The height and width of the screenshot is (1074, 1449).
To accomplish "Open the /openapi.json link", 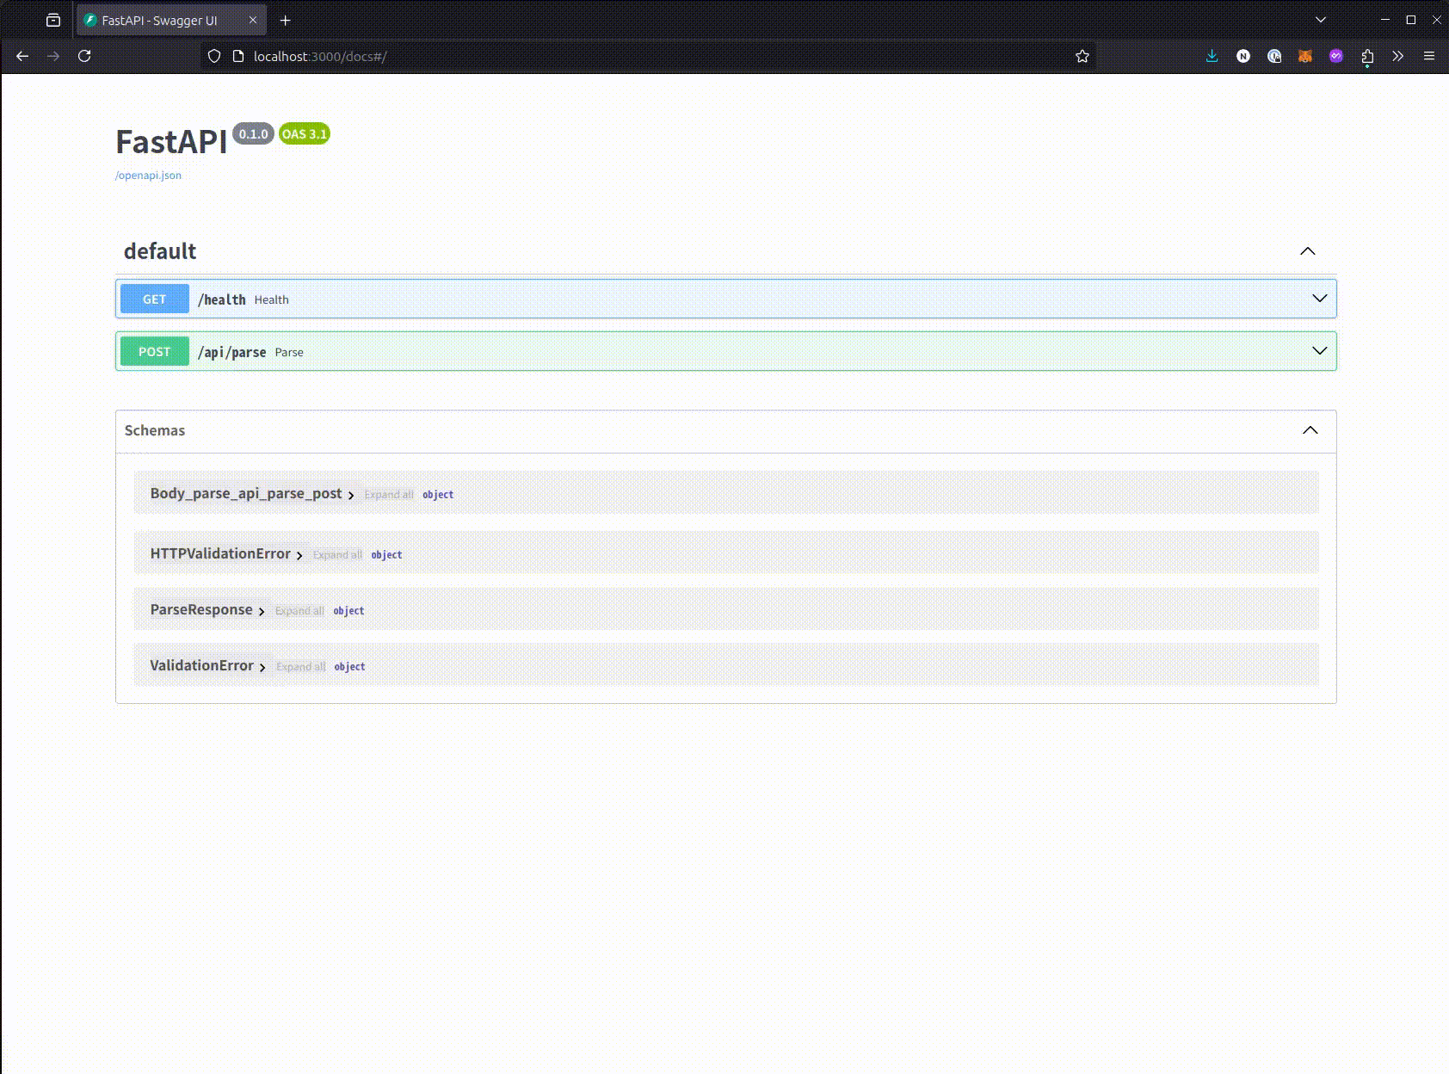I will pos(148,175).
